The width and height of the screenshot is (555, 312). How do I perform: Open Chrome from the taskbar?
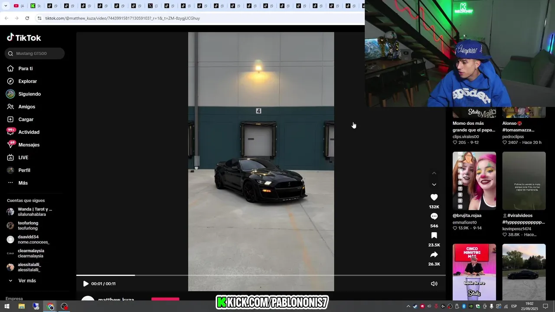coord(50,306)
